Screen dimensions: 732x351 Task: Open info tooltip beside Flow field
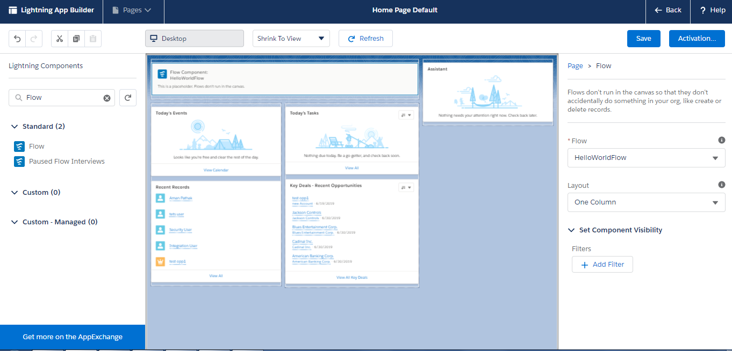click(722, 140)
